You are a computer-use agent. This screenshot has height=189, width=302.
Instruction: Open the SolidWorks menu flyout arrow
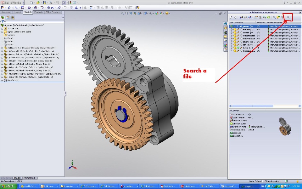click(x=24, y=3)
